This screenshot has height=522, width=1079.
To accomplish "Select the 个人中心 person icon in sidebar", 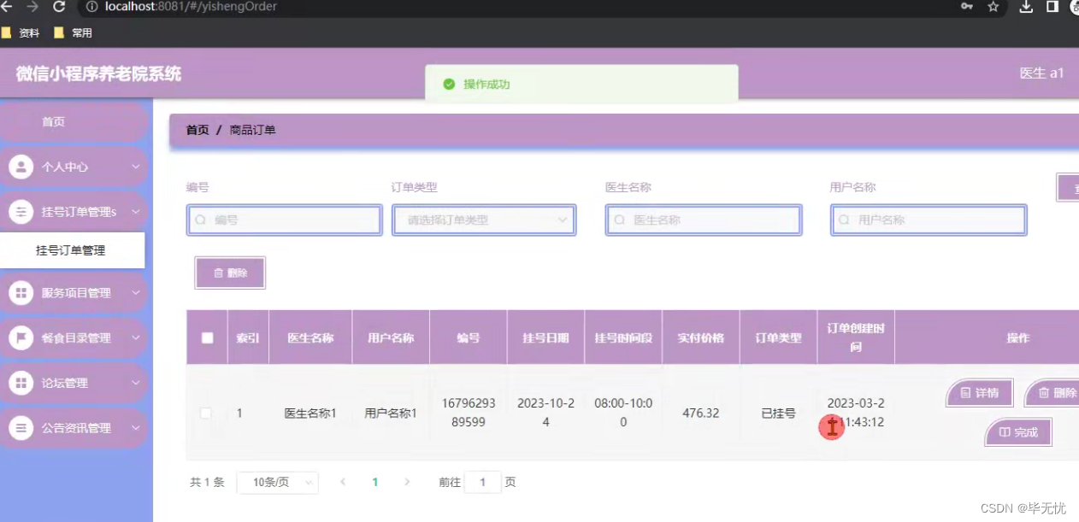I will click(21, 167).
